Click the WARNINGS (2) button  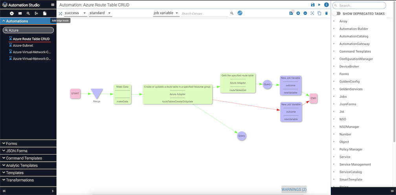click(x=294, y=190)
